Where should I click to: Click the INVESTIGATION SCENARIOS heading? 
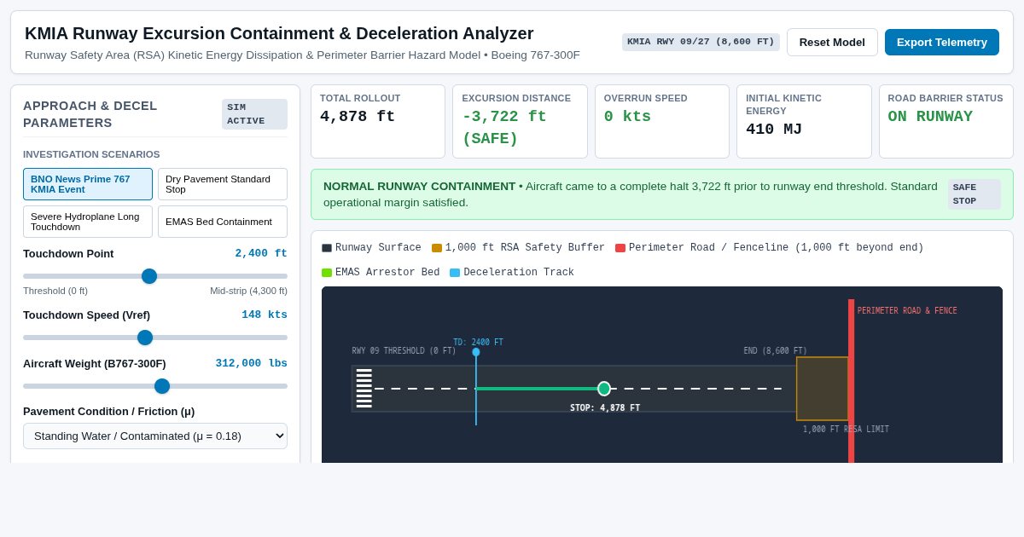point(91,154)
